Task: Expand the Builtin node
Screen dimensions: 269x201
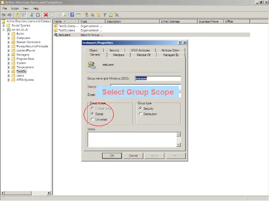Action: tap(8, 34)
